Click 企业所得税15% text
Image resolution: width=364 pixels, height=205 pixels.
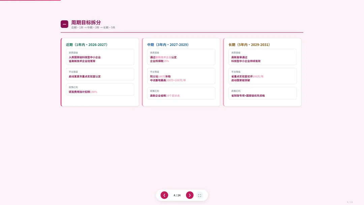159,61
